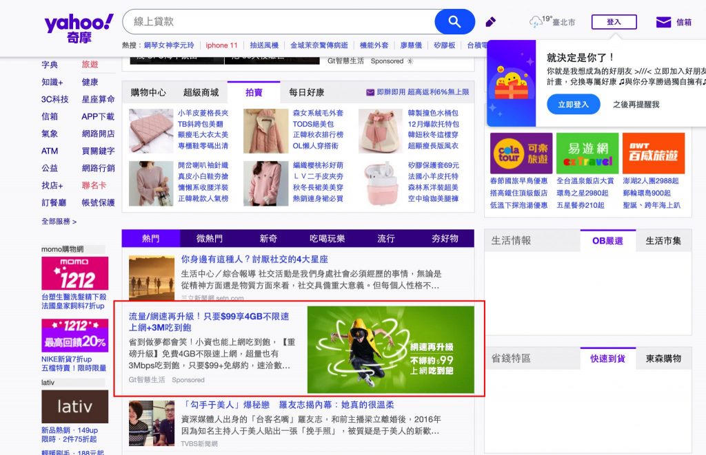Select the 每日好康 tab
The image size is (706, 455).
tap(306, 93)
